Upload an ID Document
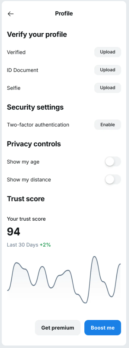 tap(107, 70)
